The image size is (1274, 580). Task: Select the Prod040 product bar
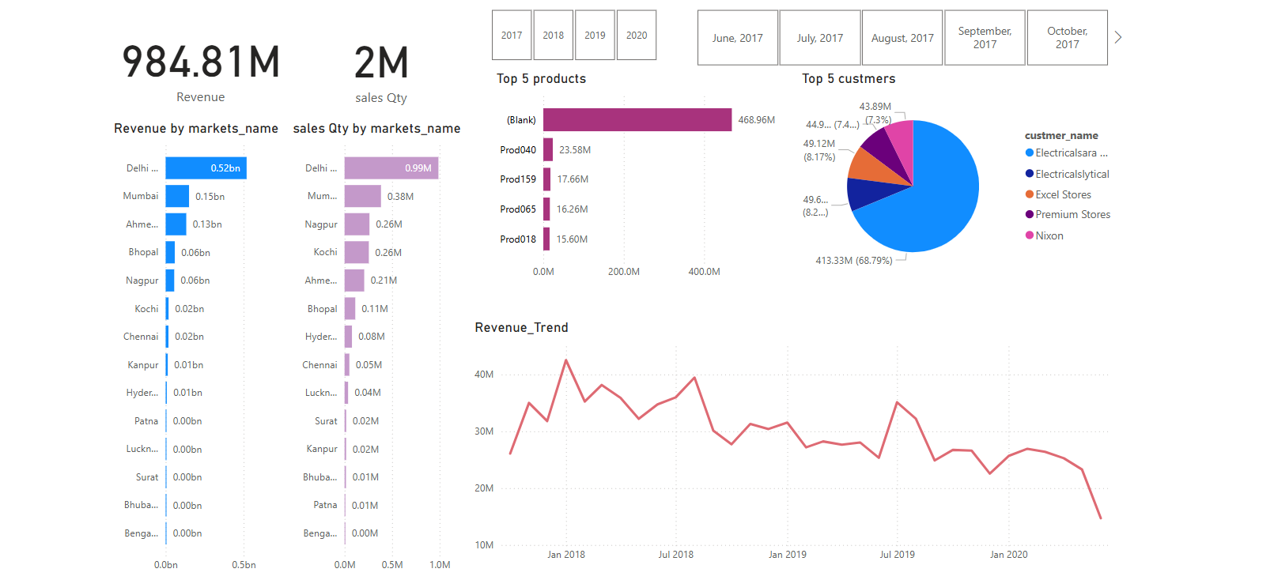pyautogui.click(x=548, y=149)
